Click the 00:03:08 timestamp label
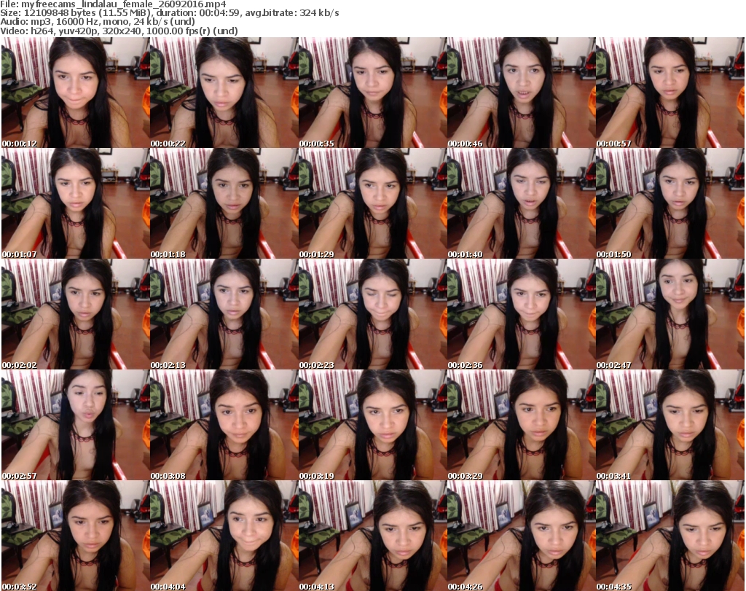746x591 pixels. (168, 476)
